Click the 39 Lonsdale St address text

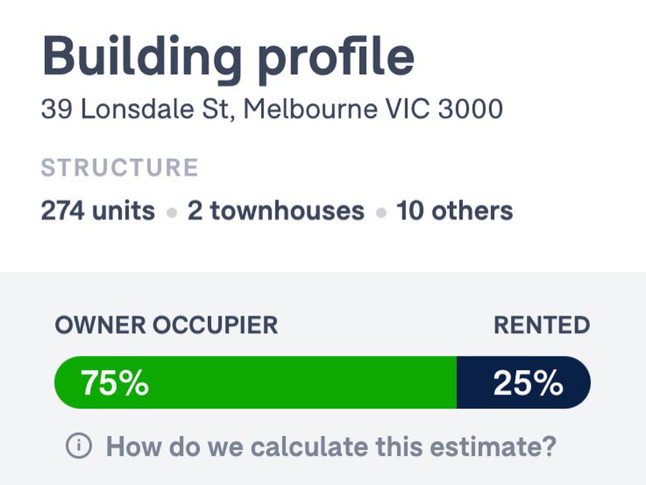pos(272,109)
